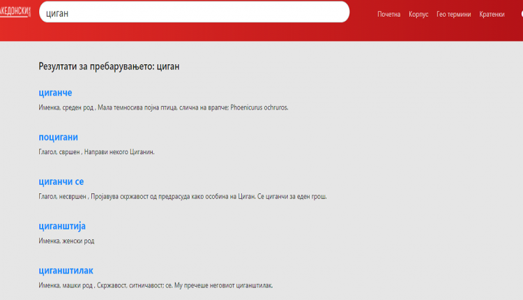Viewport: 523px width, 300px height.
Task: Go to the Корпус page
Action: (x=418, y=14)
